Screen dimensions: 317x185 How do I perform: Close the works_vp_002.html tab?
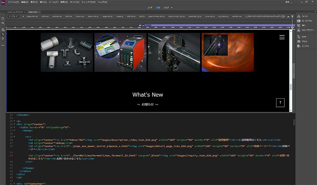[x=24, y=12]
